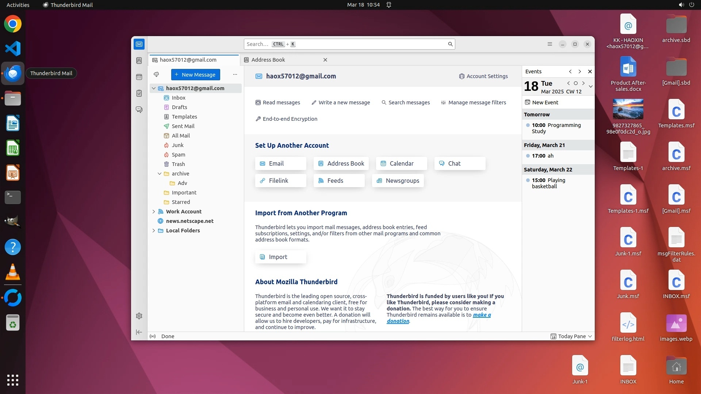Go to today in the mini calendar
The image size is (701, 394).
576,83
